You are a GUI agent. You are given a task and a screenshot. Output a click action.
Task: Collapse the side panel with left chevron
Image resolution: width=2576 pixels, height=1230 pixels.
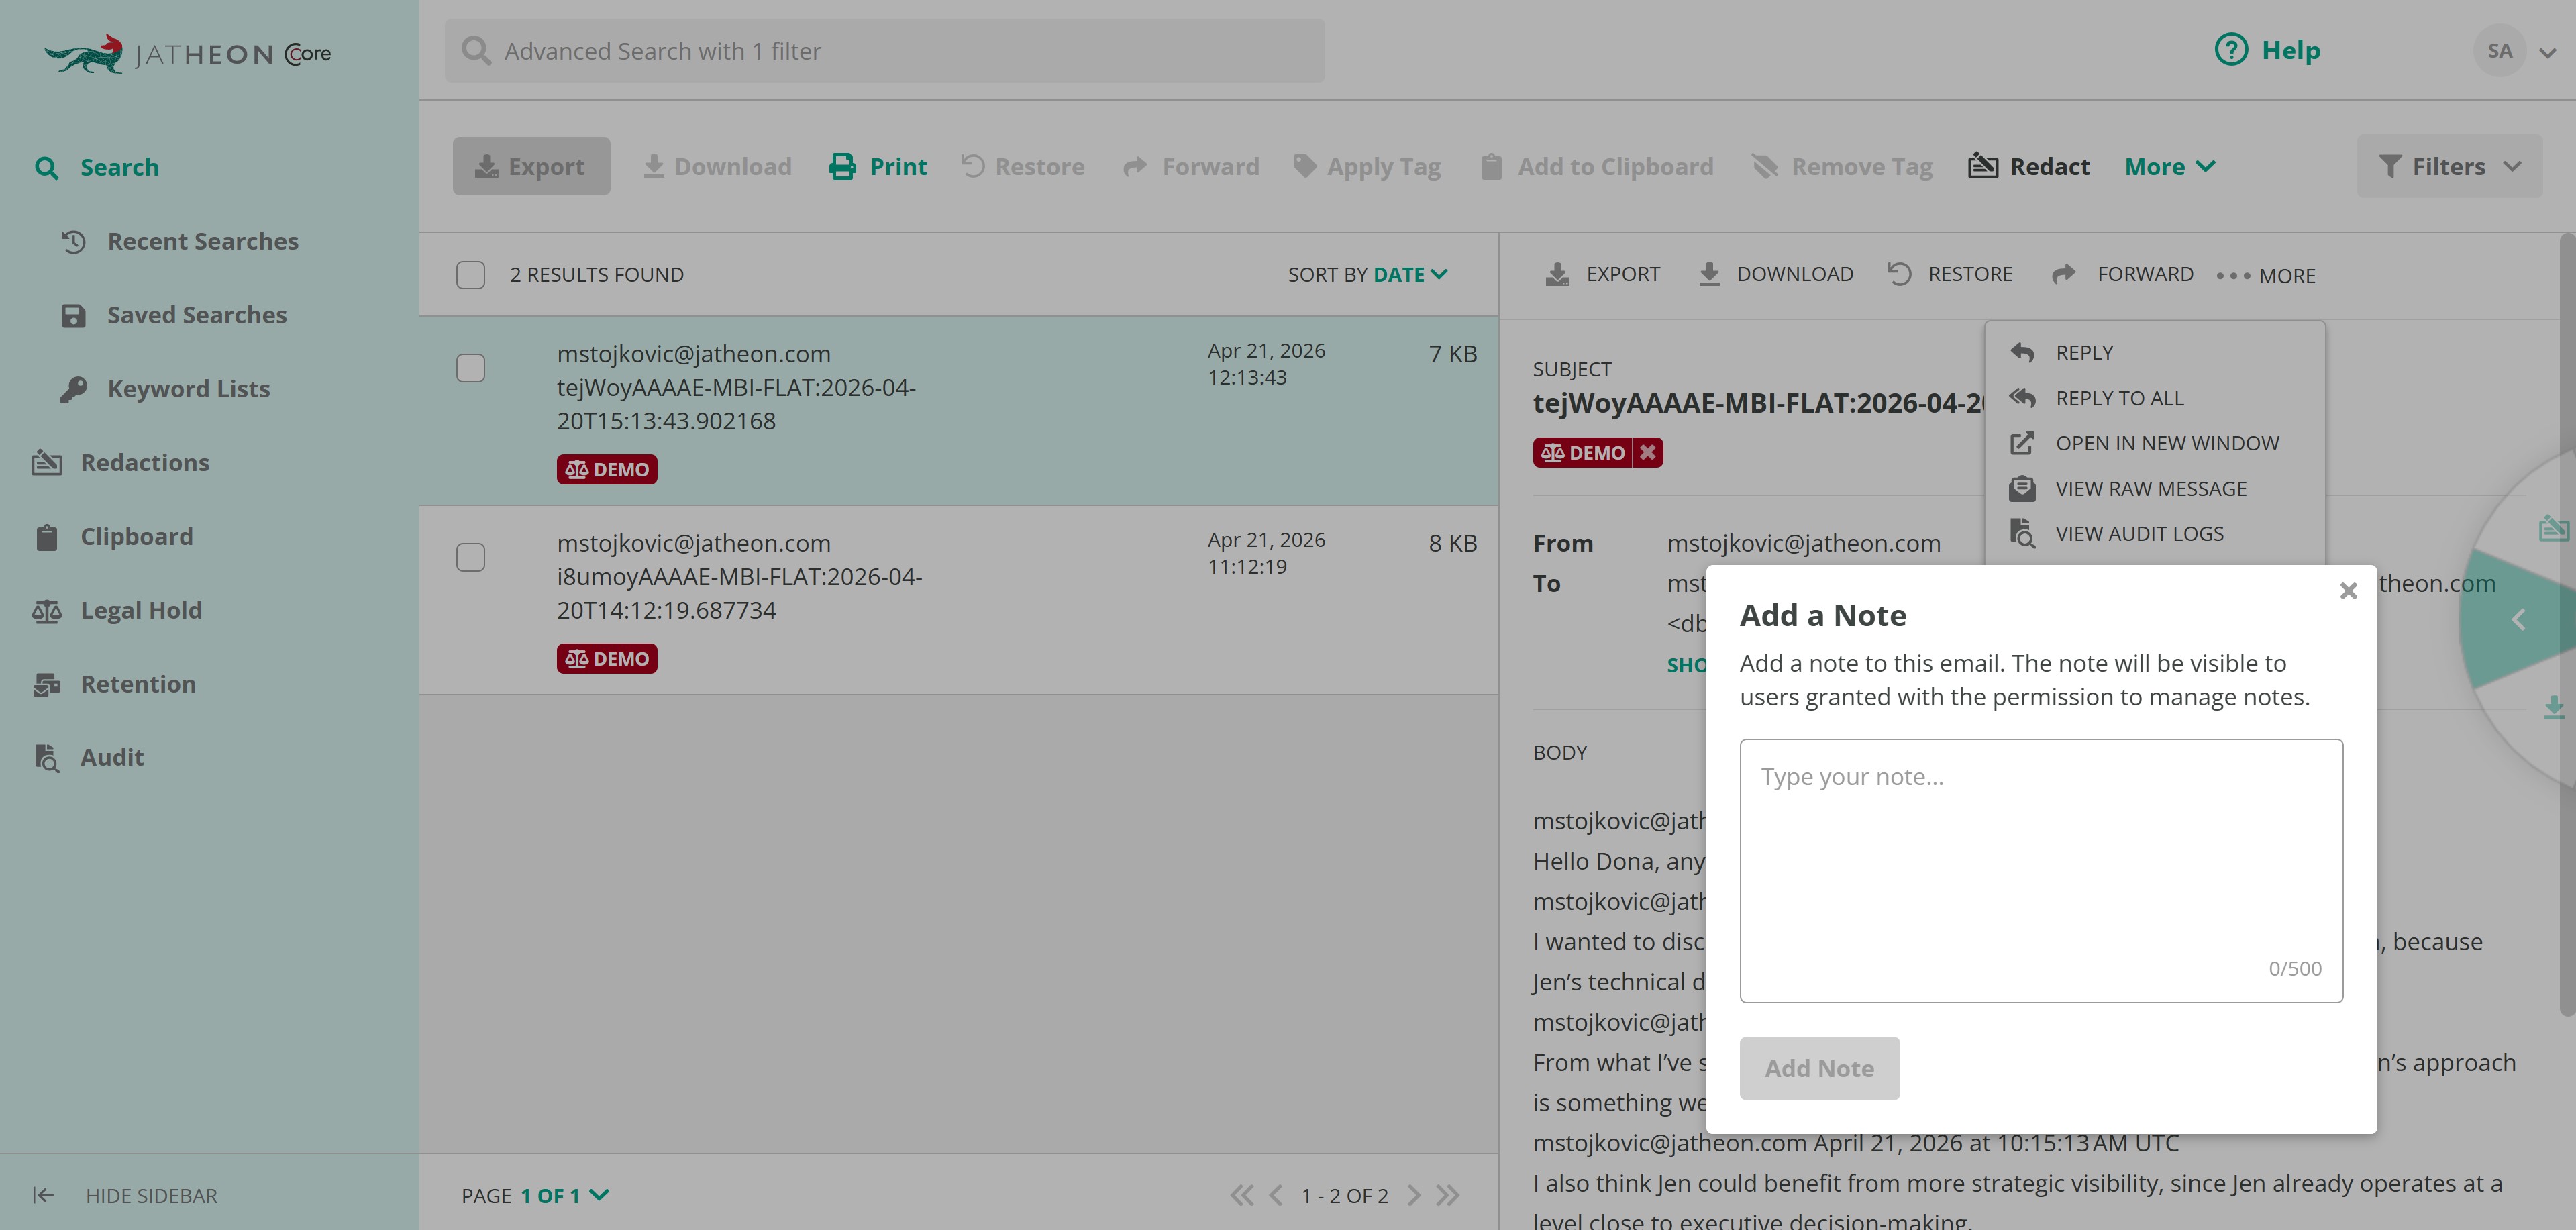point(2518,620)
